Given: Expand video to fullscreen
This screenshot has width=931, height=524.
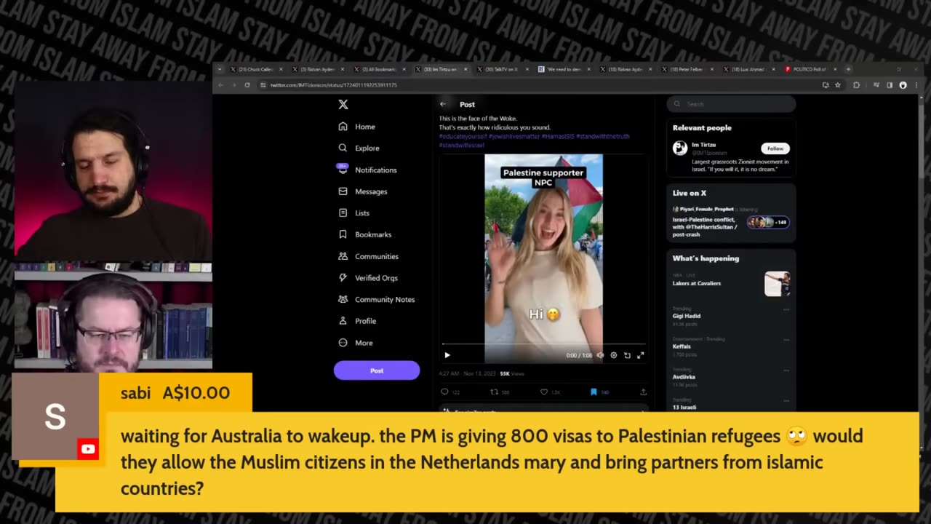Looking at the screenshot, I should [x=641, y=355].
